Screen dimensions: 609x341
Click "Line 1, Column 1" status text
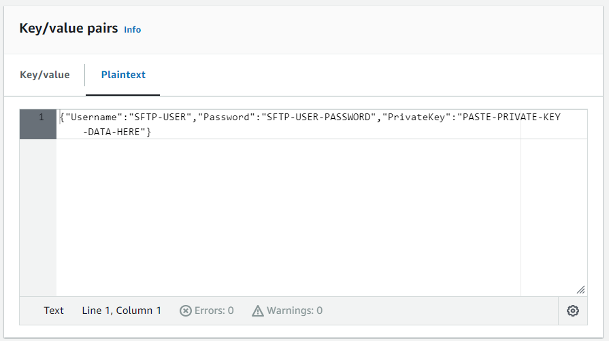coord(121,310)
